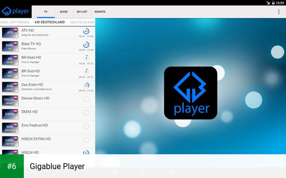This screenshot has width=286, height=178.
Task: Select the Das Erste HD channel name
Action: point(32,85)
